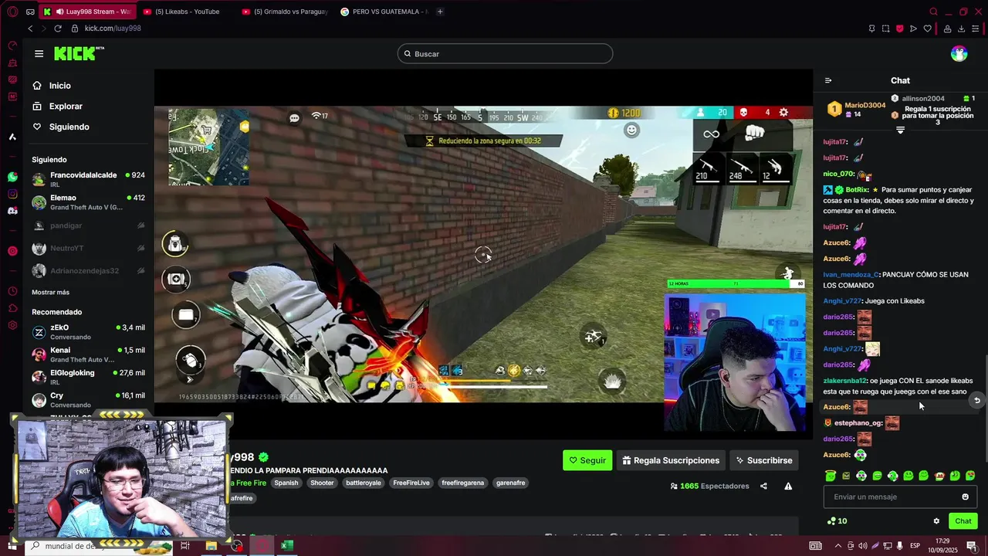Image resolution: width=988 pixels, height=556 pixels.
Task: Focus the Buscar search box
Action: [x=505, y=53]
